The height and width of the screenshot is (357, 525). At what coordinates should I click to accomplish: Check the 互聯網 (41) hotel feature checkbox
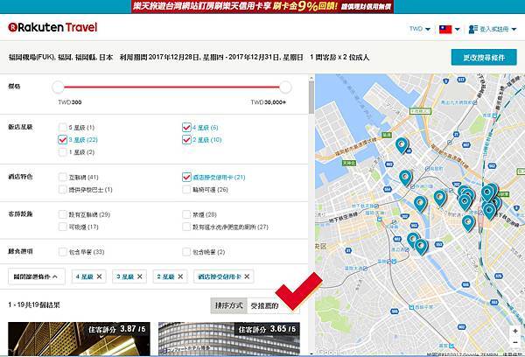[63, 177]
